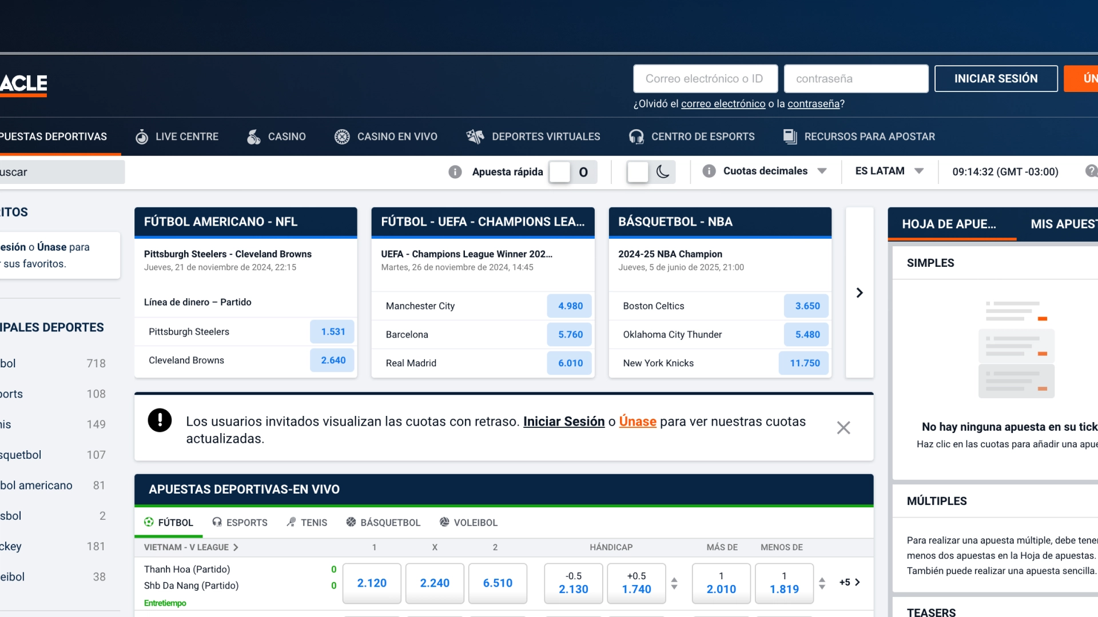
Task: Select the Fútbol live tab
Action: pyautogui.click(x=168, y=522)
